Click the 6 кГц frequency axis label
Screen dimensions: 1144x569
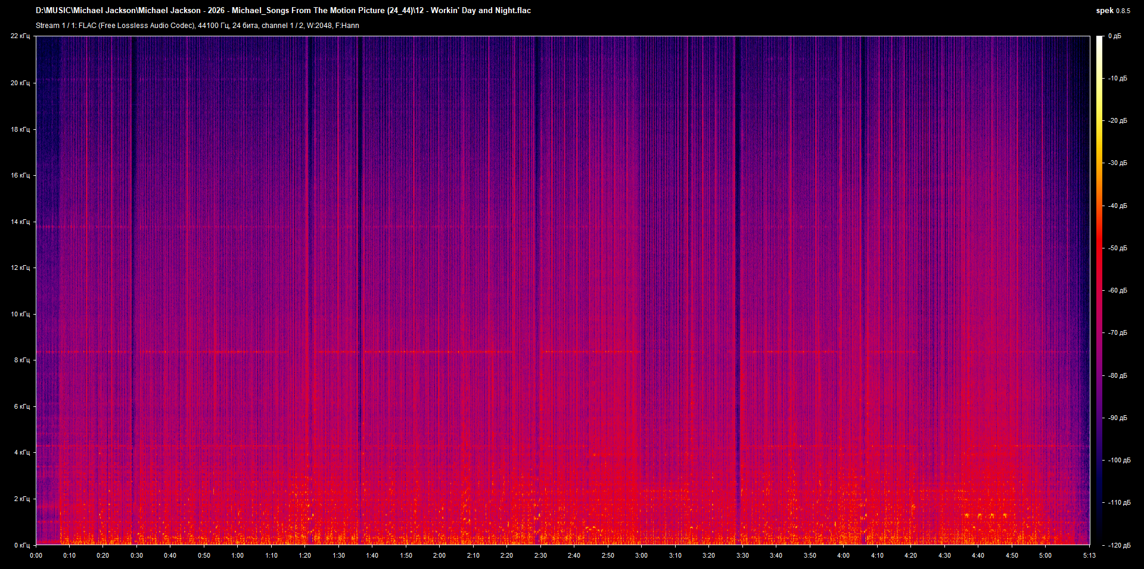tap(22, 406)
